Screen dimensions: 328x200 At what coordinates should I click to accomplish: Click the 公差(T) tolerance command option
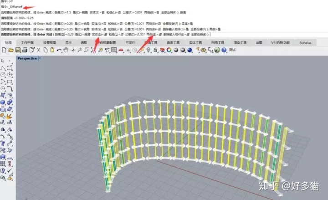click(x=135, y=34)
